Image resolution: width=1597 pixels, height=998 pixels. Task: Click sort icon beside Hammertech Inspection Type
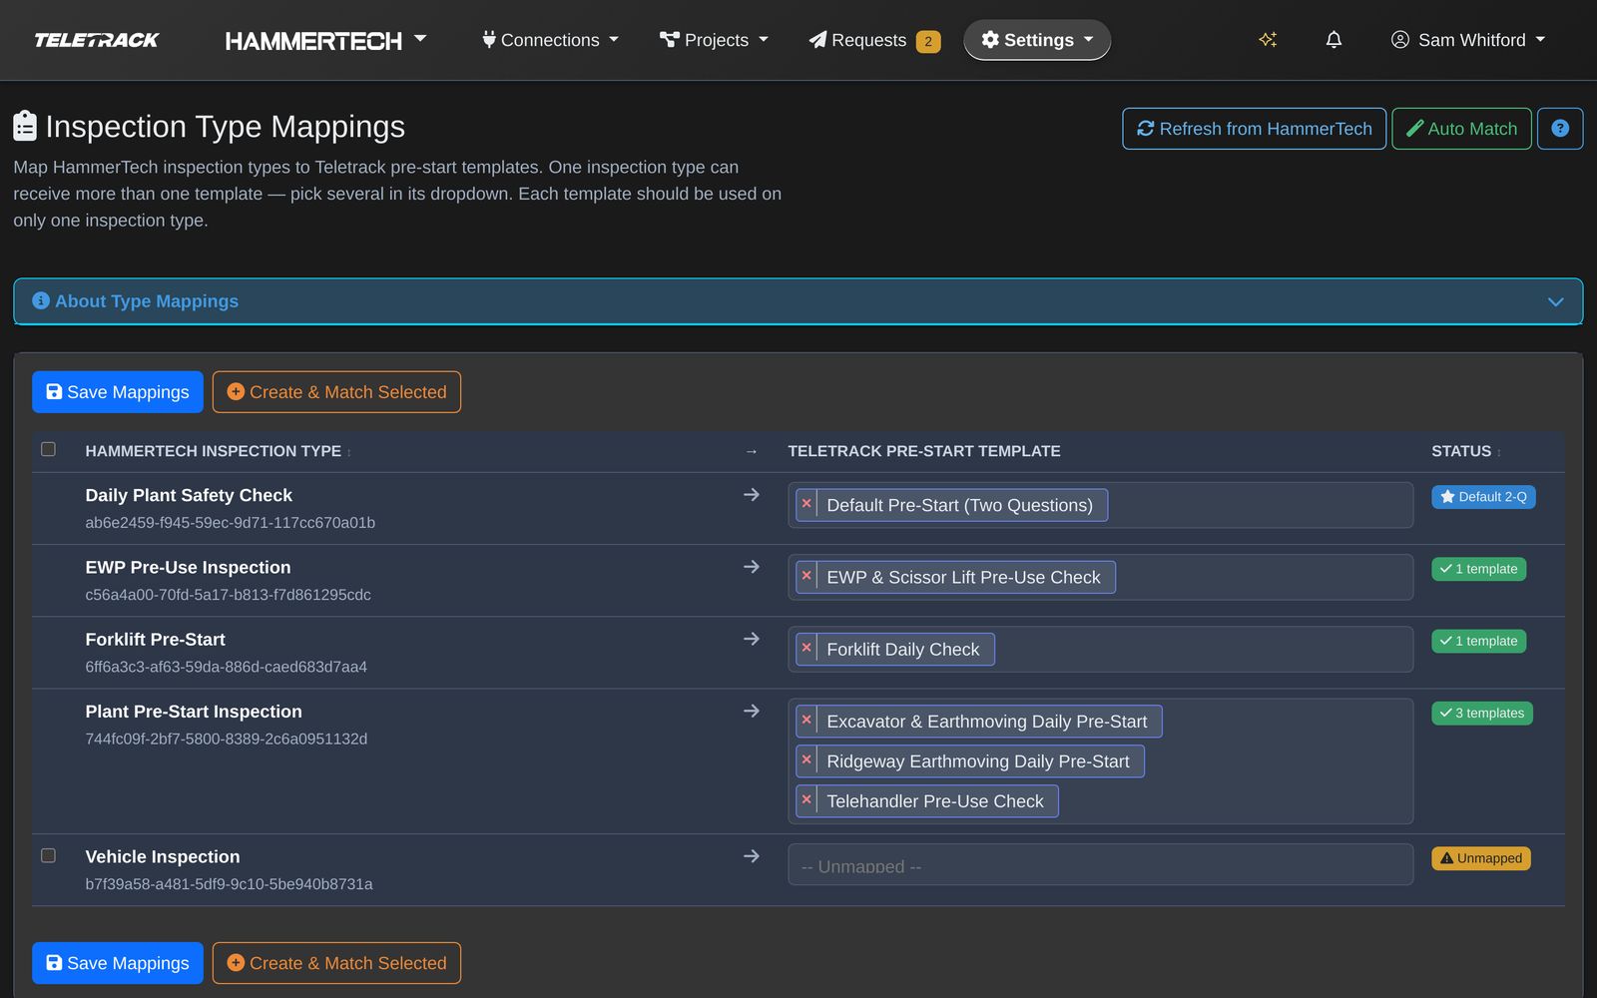click(x=348, y=452)
